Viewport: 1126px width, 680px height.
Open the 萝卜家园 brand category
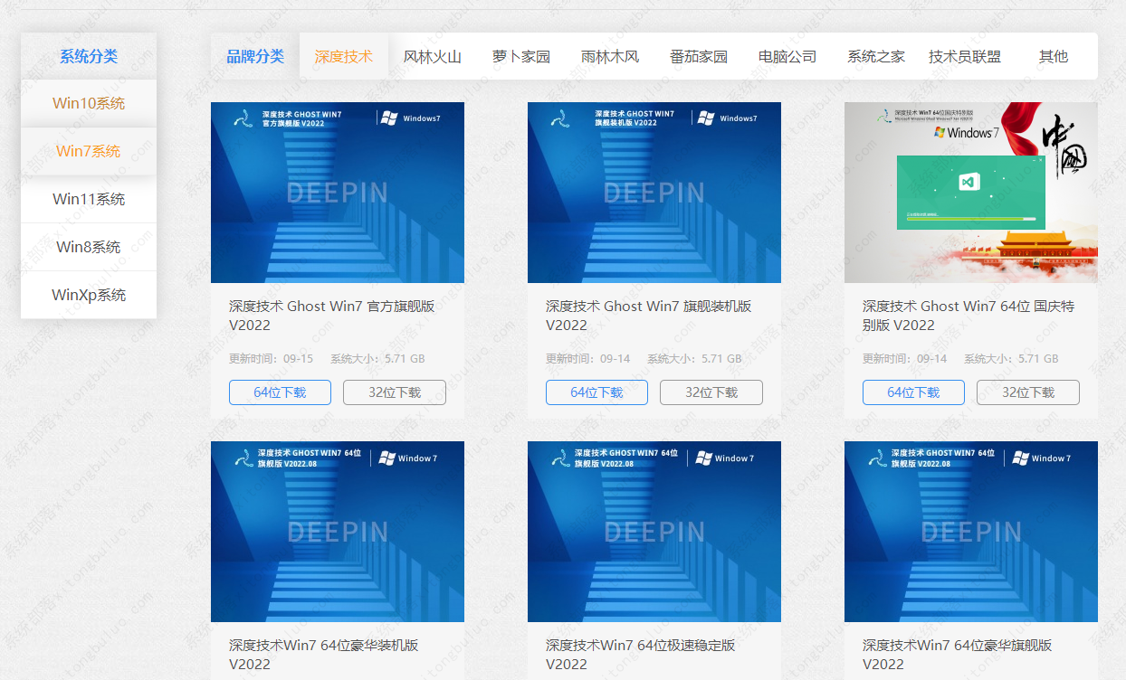(521, 55)
